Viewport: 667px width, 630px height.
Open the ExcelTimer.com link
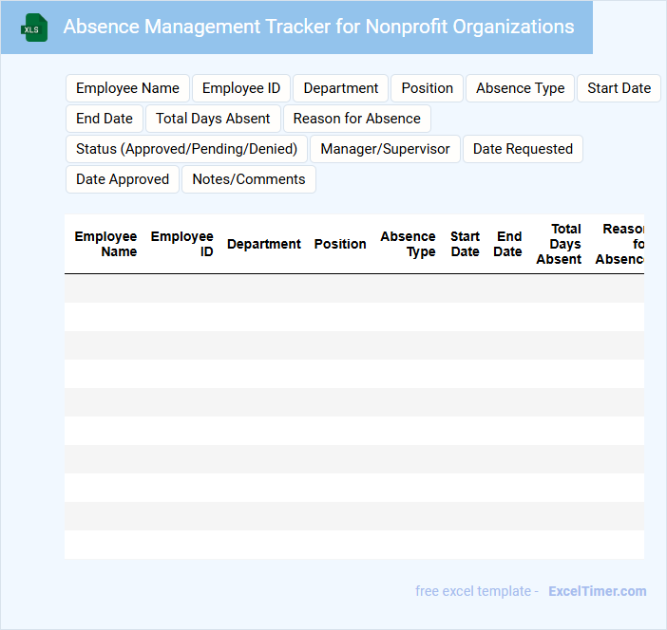coord(597,591)
